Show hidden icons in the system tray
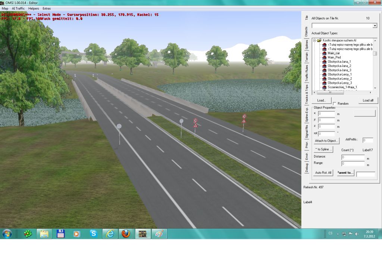The image size is (382, 272). click(338, 234)
